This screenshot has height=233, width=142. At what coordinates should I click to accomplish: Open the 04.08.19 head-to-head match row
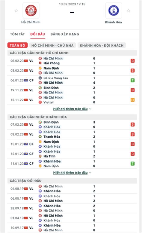72,189
